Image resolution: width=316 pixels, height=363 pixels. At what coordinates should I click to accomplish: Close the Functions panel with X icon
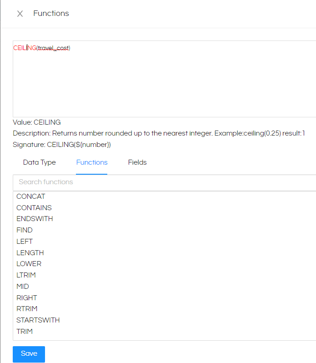[20, 14]
